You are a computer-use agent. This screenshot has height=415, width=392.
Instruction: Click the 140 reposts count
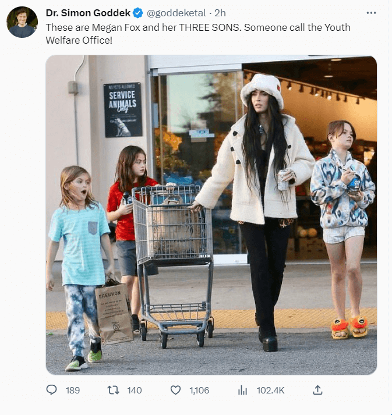pos(135,391)
